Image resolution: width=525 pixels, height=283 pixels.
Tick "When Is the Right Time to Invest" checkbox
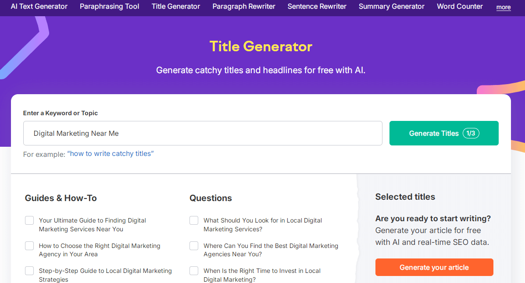(194, 271)
